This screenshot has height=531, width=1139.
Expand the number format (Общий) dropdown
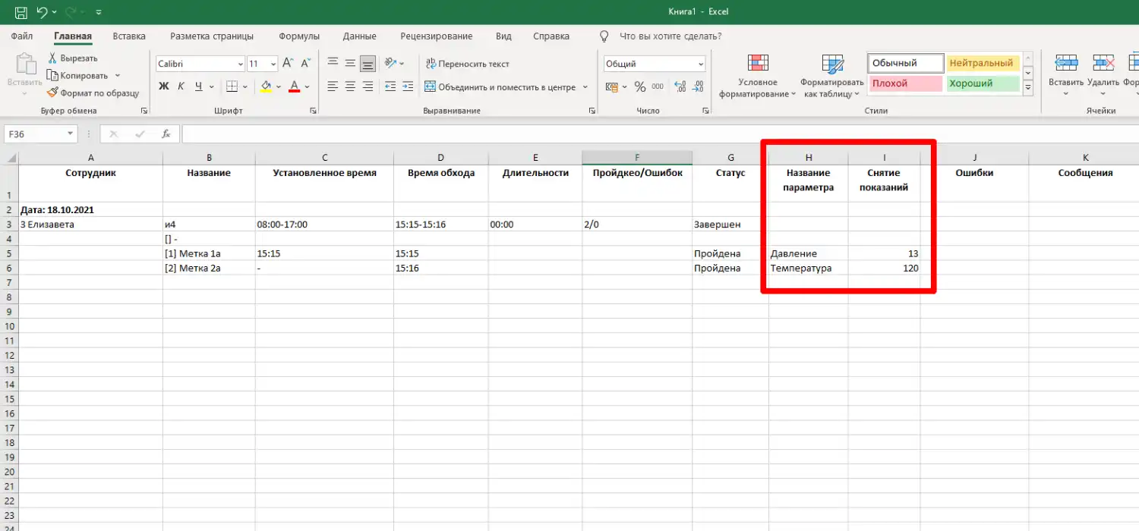700,64
